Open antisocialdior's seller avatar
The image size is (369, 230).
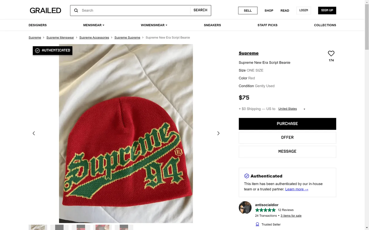[x=245, y=208]
